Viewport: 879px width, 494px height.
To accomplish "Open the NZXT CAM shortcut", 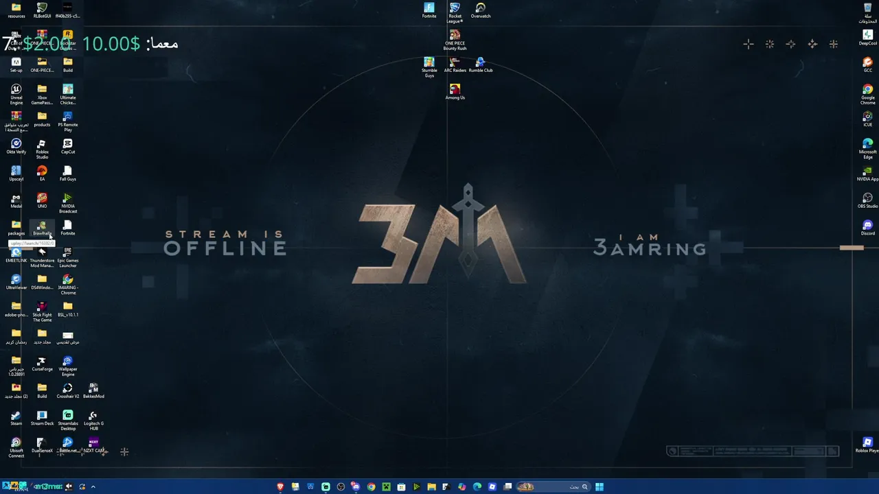I will click(x=93, y=445).
